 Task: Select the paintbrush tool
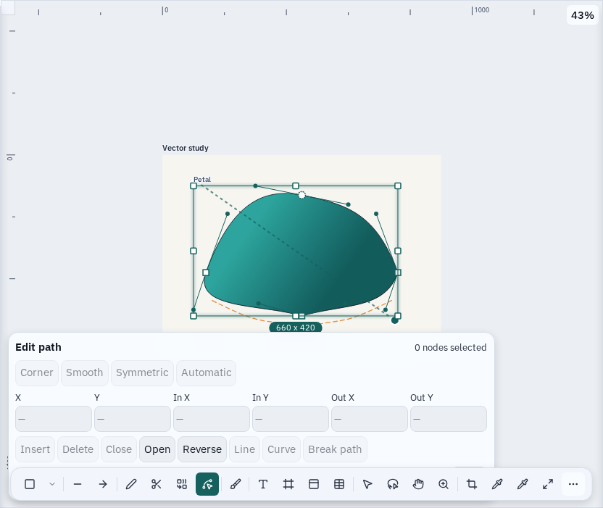pos(236,484)
